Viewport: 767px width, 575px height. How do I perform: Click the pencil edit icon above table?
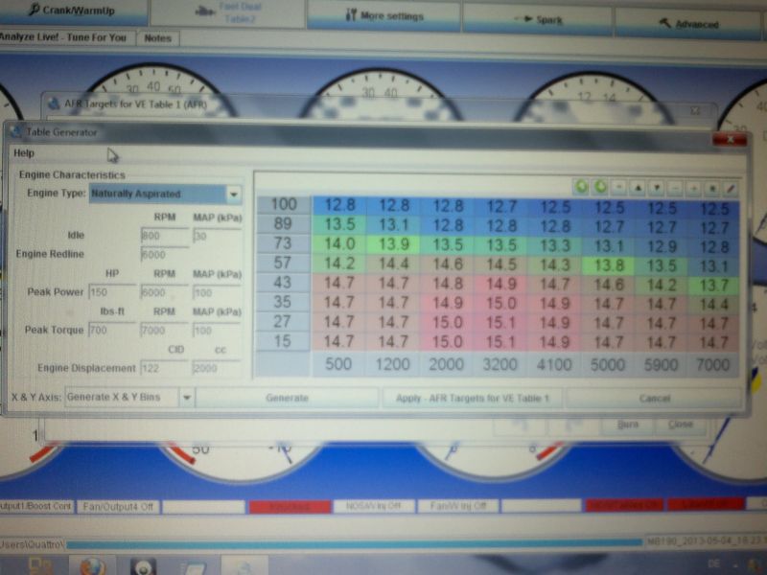coord(731,187)
